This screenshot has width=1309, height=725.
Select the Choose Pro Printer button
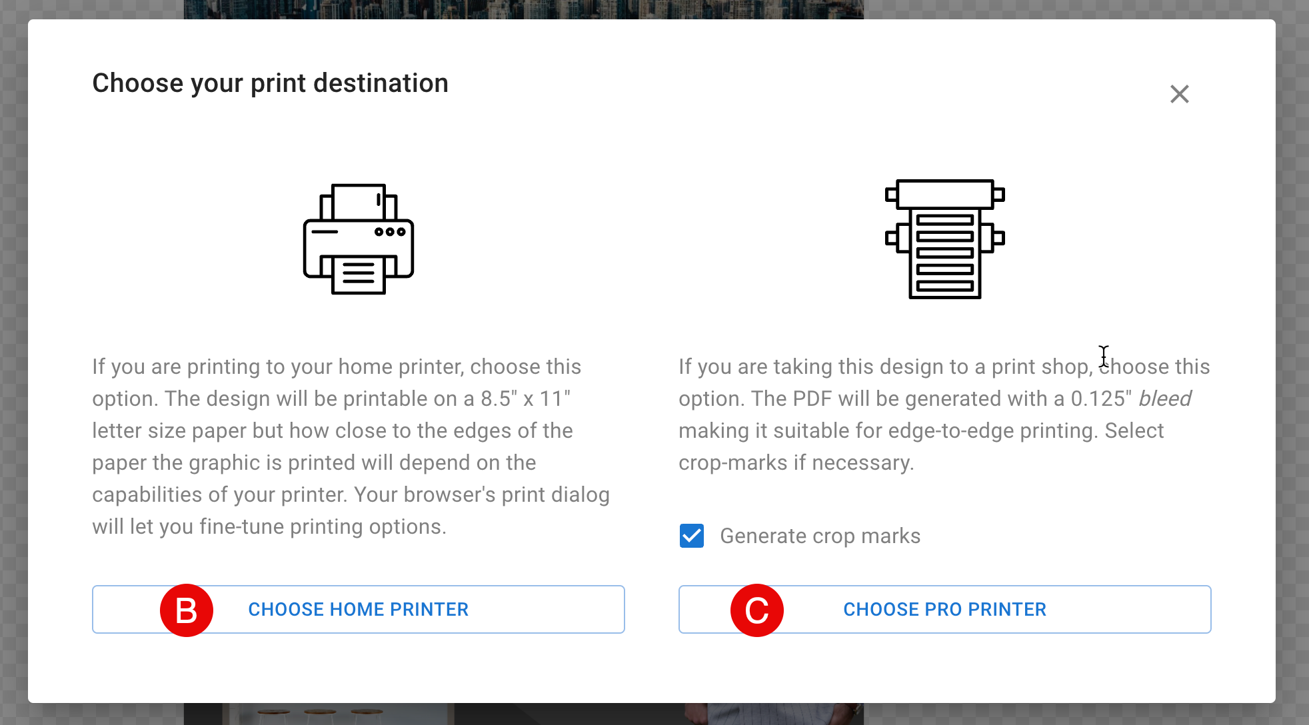point(945,609)
